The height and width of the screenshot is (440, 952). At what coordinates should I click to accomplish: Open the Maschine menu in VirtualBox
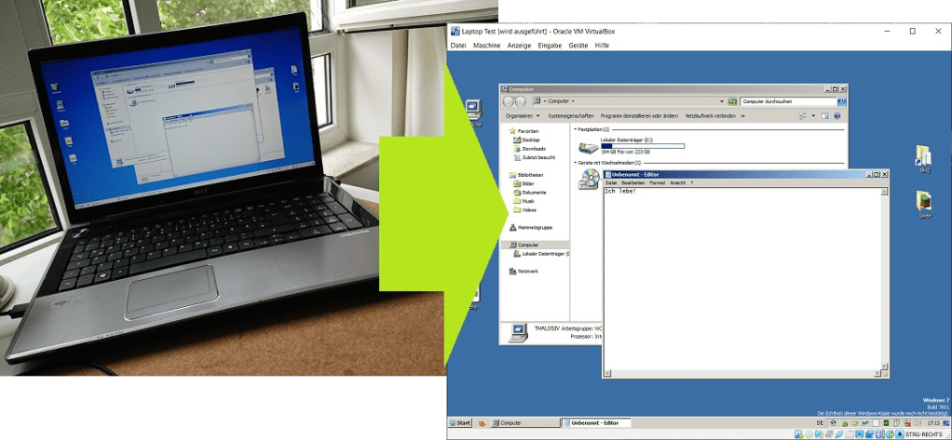(486, 46)
